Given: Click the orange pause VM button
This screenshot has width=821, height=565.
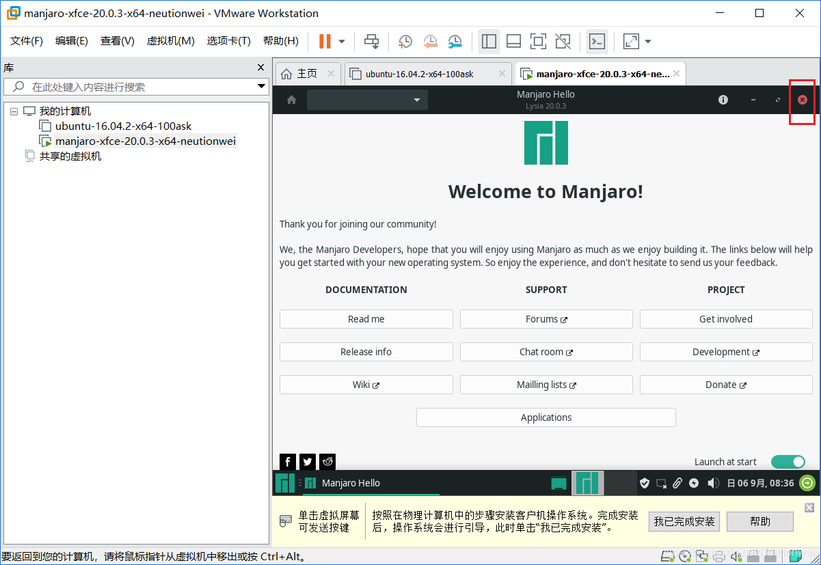Looking at the screenshot, I should (325, 42).
